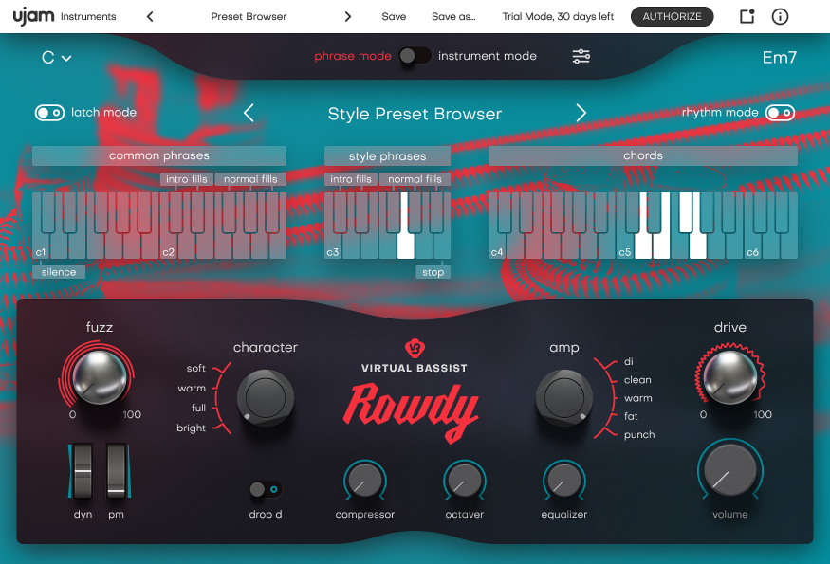
Task: Select the style phrases section header
Action: click(387, 156)
